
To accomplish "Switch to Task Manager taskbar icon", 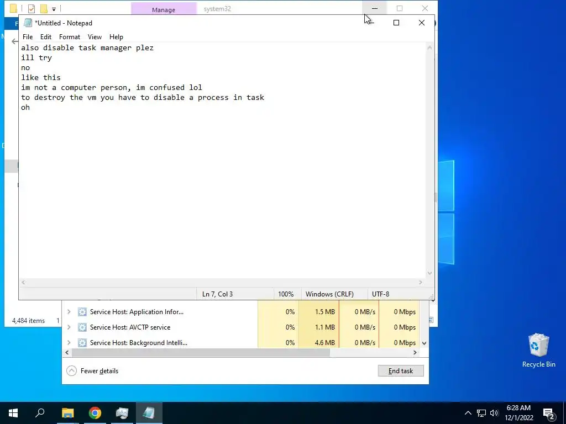I will [x=122, y=413].
